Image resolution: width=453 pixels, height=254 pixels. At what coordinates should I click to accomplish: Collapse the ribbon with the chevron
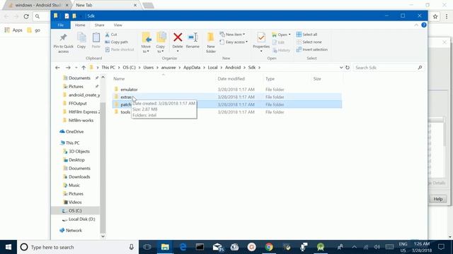(x=416, y=25)
